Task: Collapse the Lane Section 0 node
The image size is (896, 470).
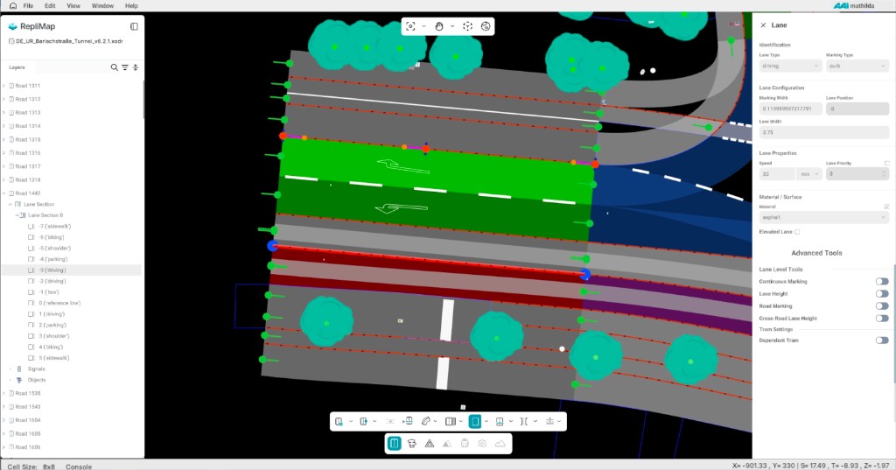Action: 17,215
